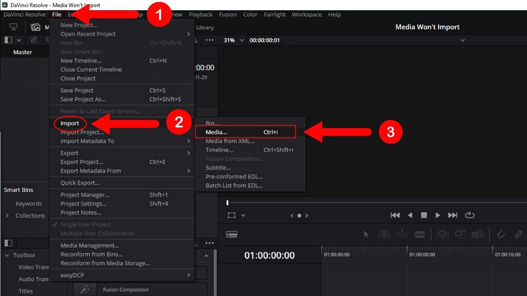Choose Media... in the Import submenu

pos(245,132)
